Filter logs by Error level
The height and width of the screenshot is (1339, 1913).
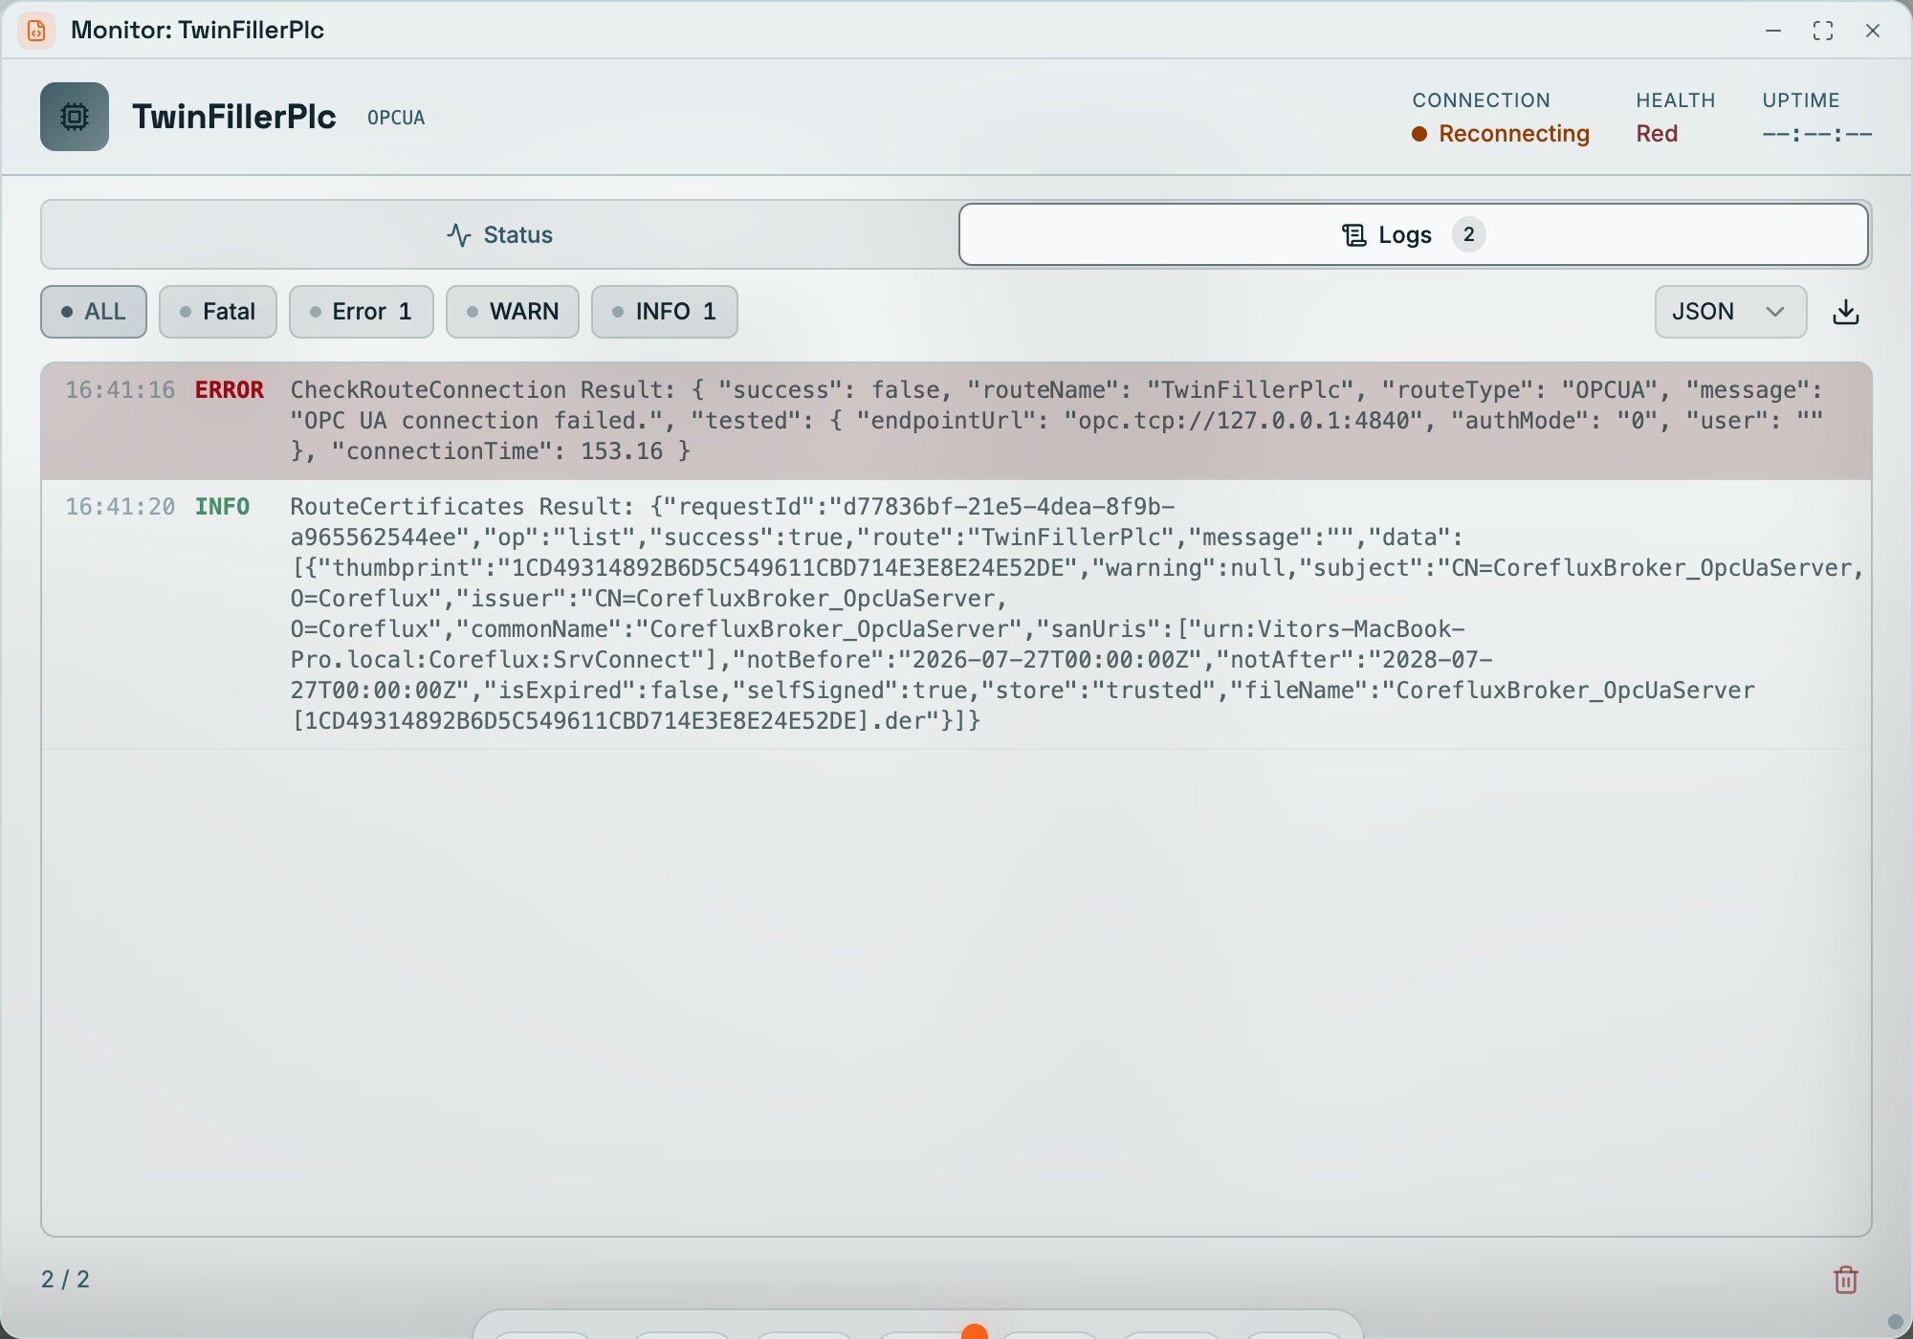click(x=362, y=312)
